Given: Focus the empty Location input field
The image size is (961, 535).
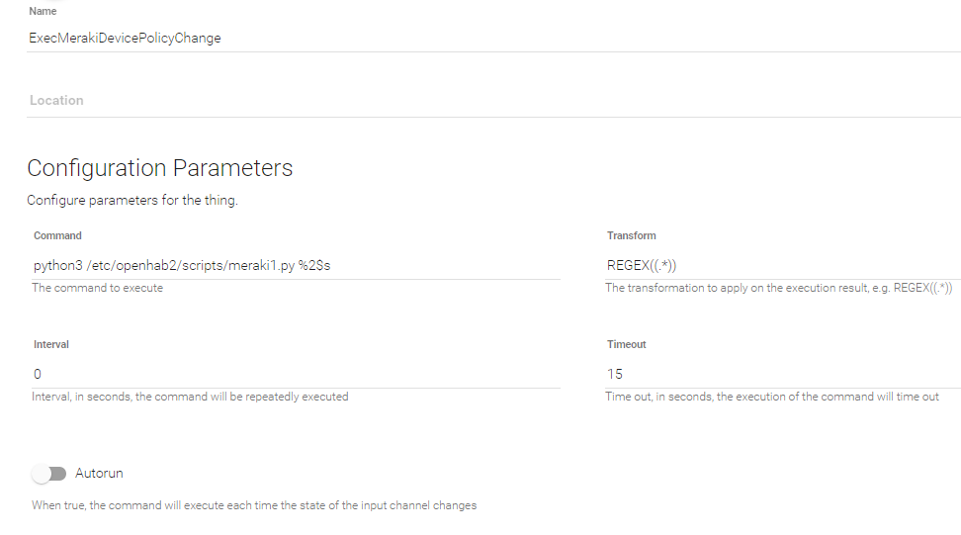Looking at the screenshot, I should [297, 101].
